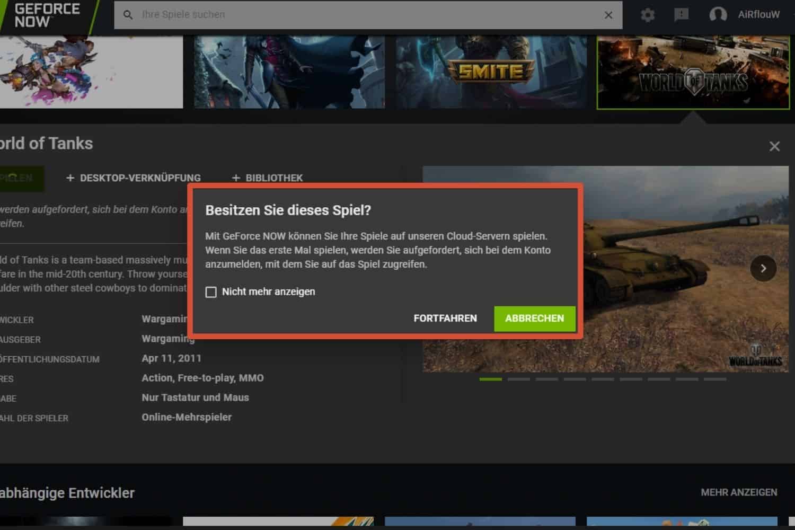Click the Apr 11, 2011 release date
795x530 pixels.
171,358
